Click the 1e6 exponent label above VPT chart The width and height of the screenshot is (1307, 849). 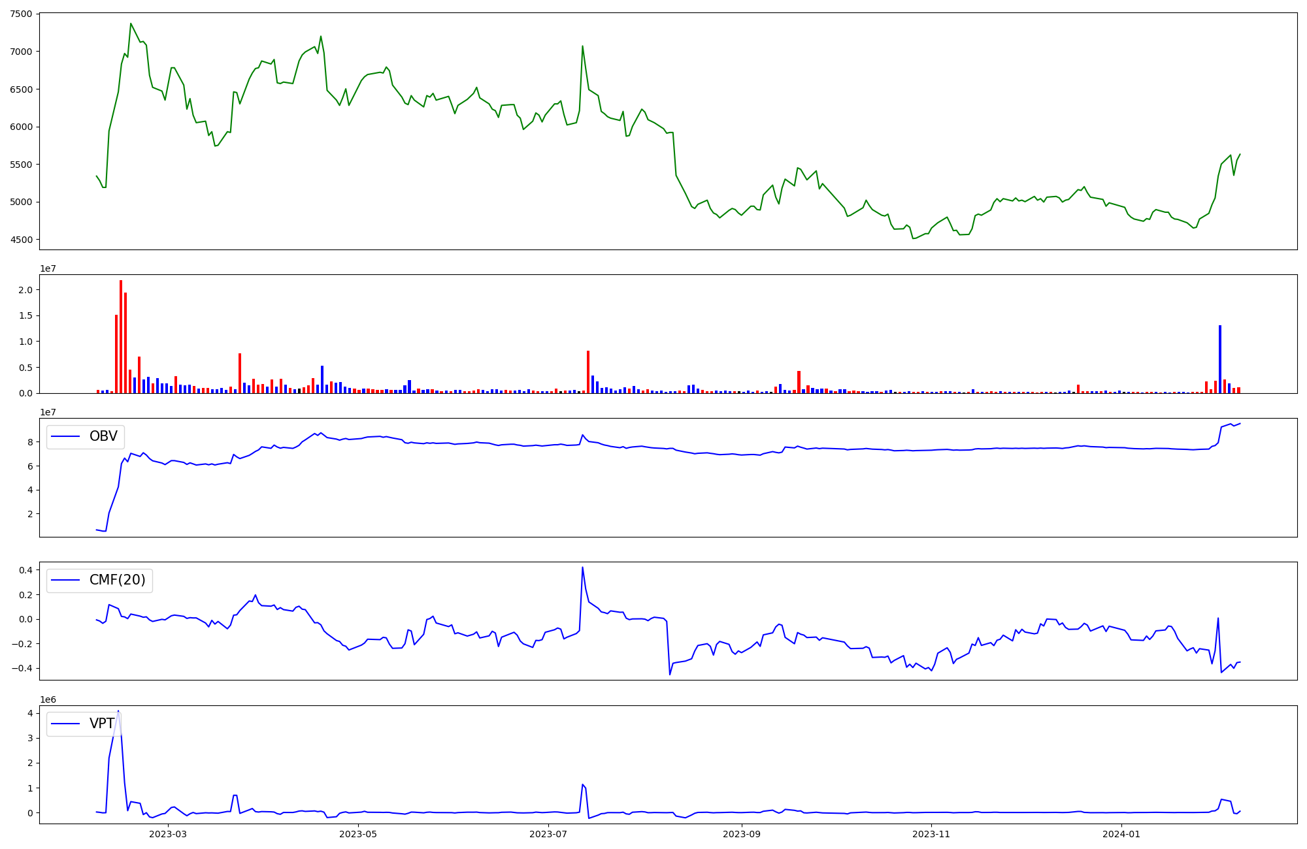tap(48, 699)
